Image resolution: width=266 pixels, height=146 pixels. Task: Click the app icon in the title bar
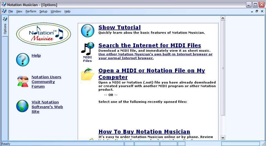click(x=4, y=4)
